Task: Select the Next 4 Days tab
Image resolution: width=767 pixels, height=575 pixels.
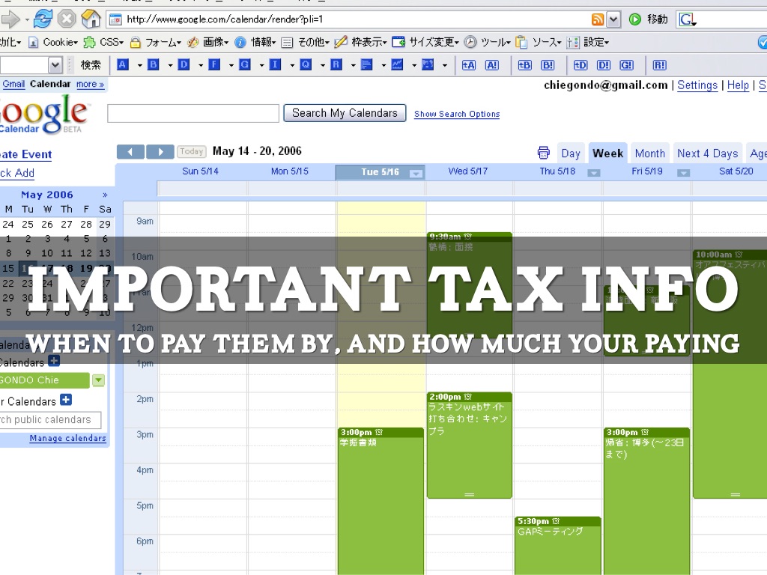Action: coord(707,153)
